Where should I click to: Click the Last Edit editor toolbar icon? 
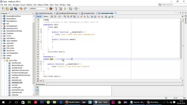click(x=52, y=17)
